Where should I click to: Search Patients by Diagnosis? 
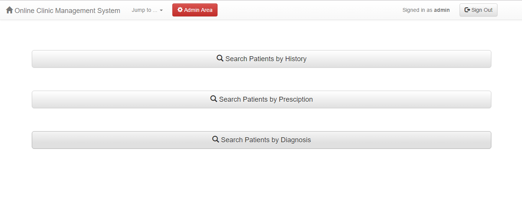pos(261,140)
